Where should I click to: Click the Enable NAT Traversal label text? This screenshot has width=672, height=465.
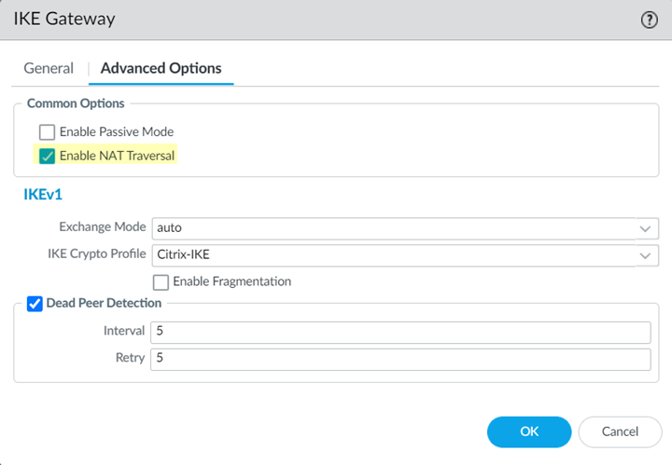click(x=117, y=156)
